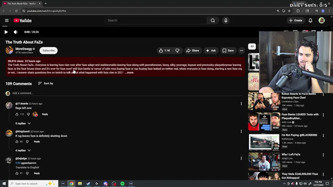Open File Explorer from the taskbar
333x187 pixels.
point(80,184)
